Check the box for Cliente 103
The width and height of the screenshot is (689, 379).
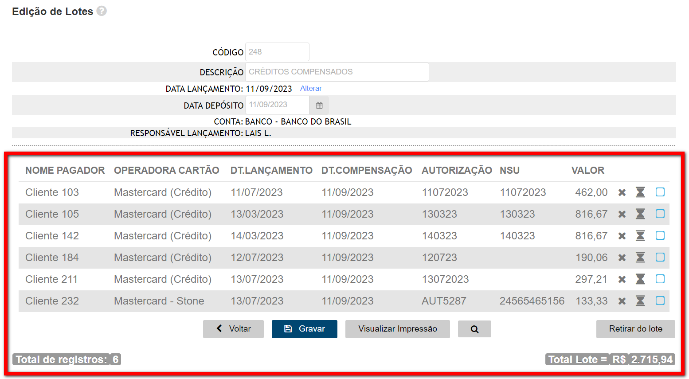[x=660, y=192]
